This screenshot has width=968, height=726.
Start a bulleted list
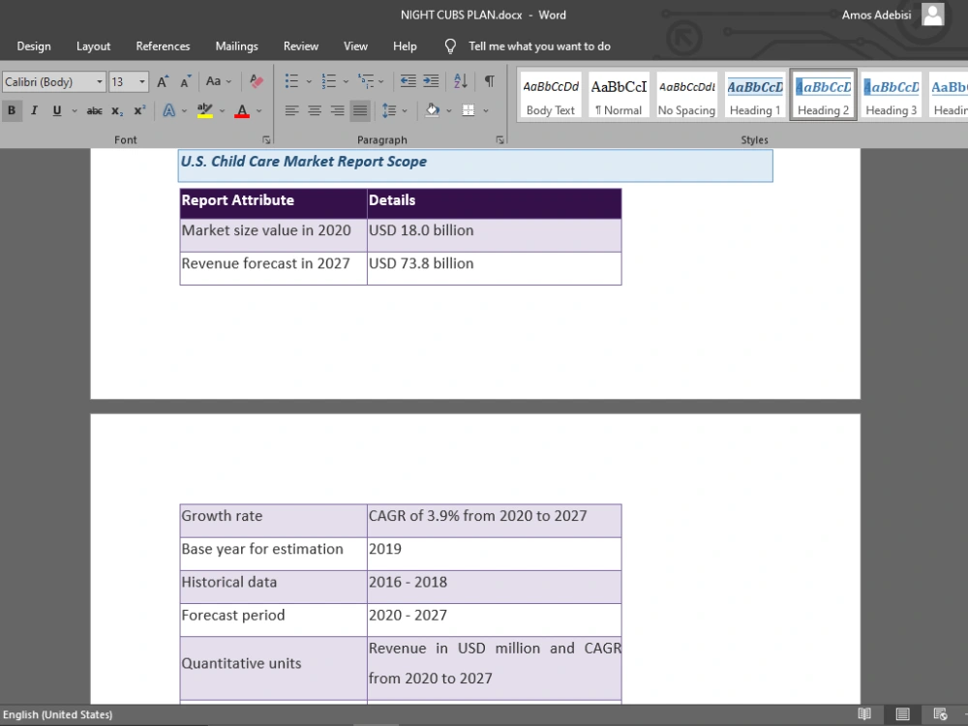click(x=291, y=81)
